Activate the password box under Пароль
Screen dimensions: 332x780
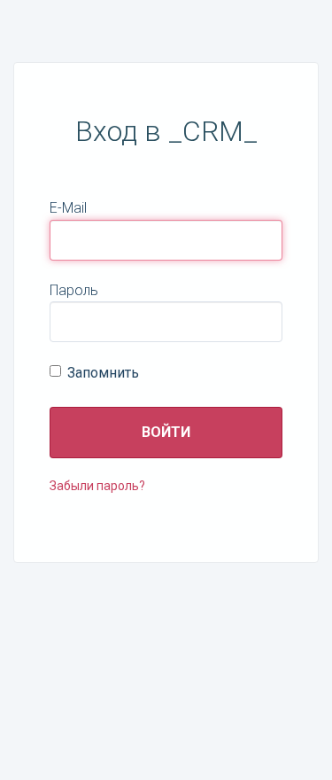coord(166,322)
